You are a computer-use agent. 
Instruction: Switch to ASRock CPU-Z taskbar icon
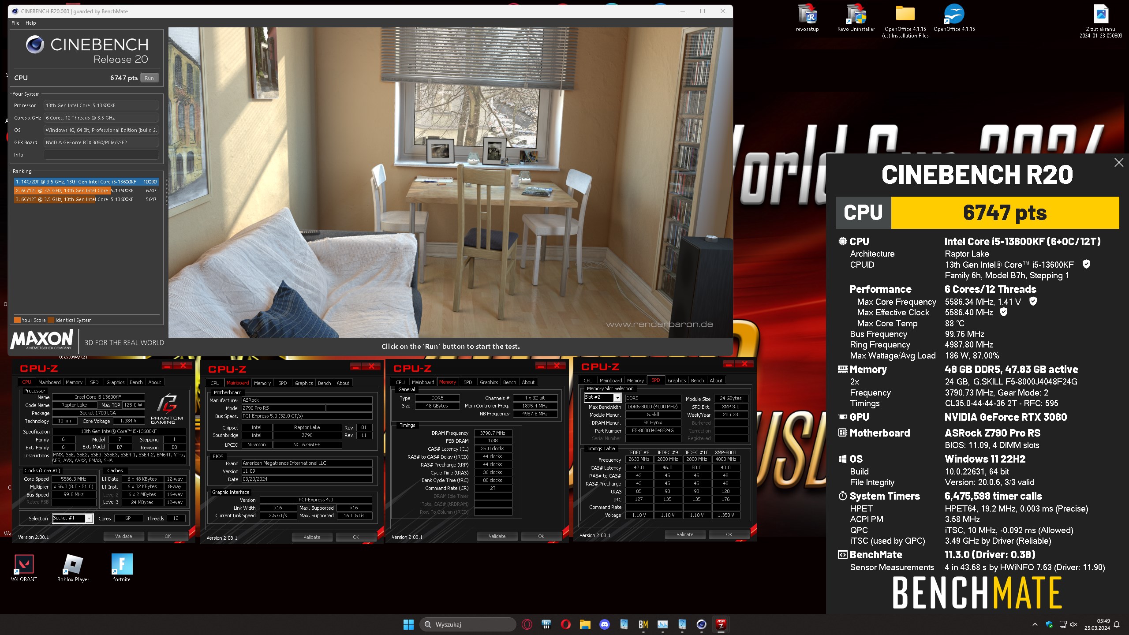(721, 624)
